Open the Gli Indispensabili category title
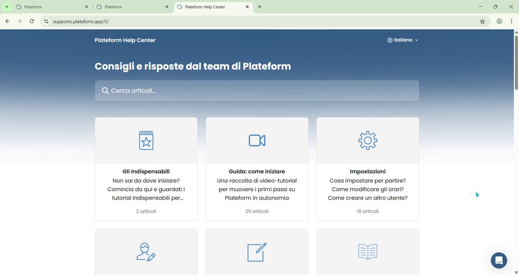The image size is (519, 275). point(146,171)
